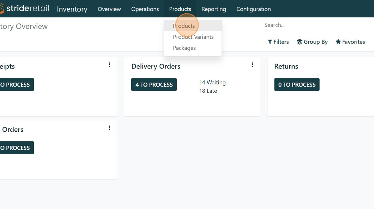Collapse the Products top menu
This screenshot has height=209, width=374.
[x=180, y=9]
